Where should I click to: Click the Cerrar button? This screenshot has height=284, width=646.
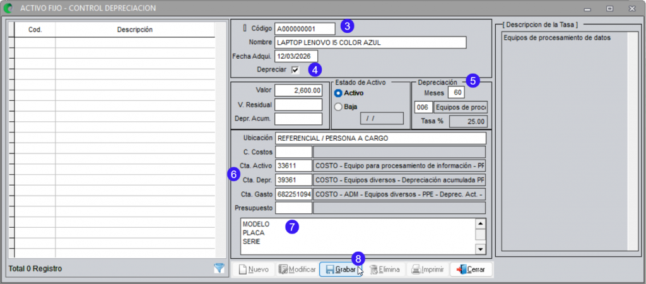click(471, 269)
